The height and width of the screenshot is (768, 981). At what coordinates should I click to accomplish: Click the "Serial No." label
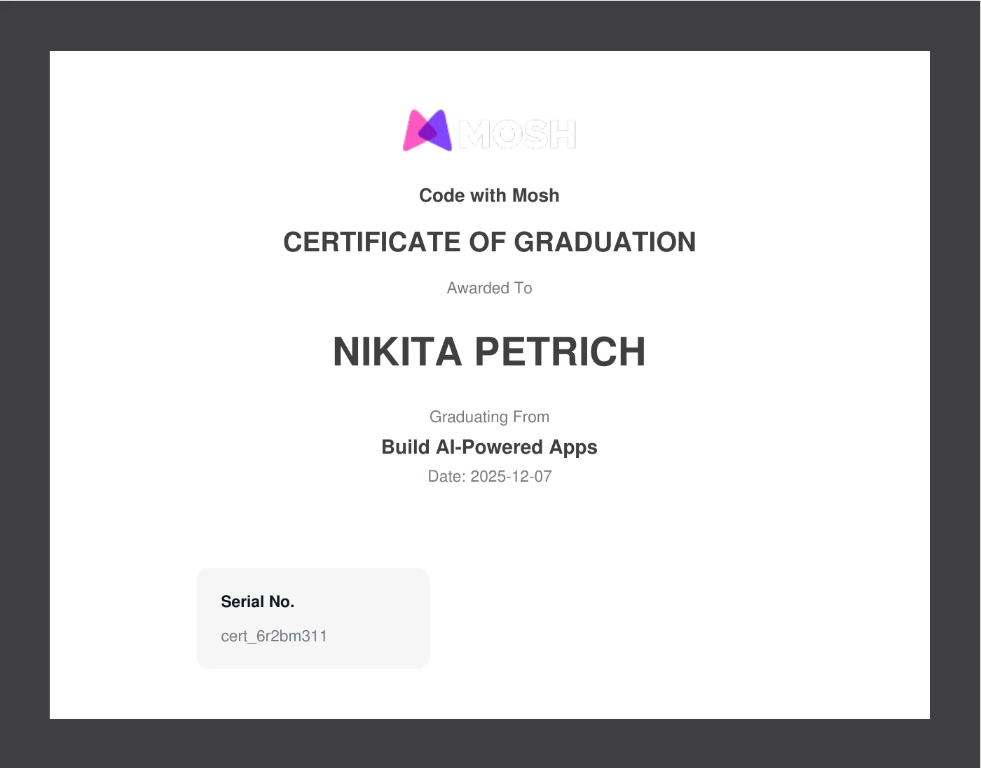click(257, 601)
